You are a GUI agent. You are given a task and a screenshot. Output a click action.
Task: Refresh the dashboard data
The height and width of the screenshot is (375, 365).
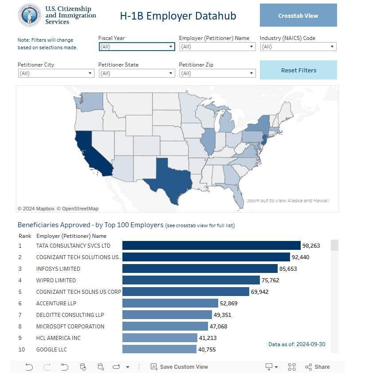point(82,367)
